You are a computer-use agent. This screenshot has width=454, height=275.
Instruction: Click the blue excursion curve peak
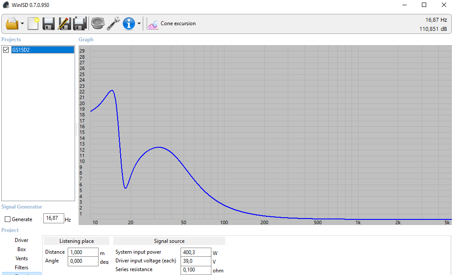pos(112,90)
